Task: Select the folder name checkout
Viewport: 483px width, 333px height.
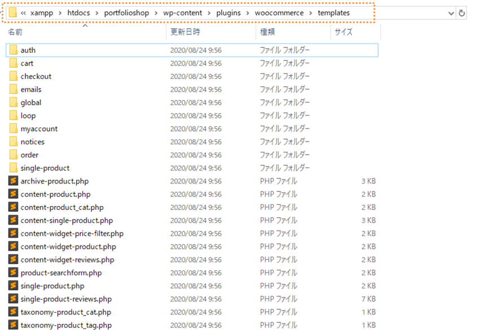Action: click(36, 76)
